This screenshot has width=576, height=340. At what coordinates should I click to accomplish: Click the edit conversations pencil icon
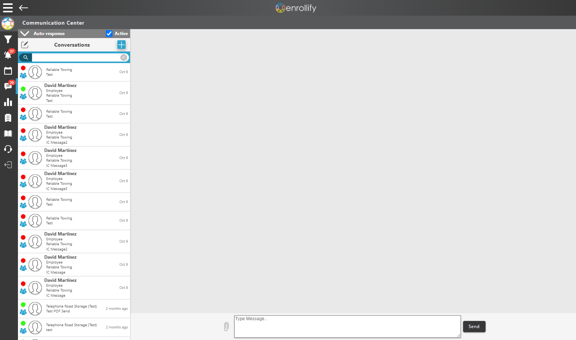click(x=25, y=45)
